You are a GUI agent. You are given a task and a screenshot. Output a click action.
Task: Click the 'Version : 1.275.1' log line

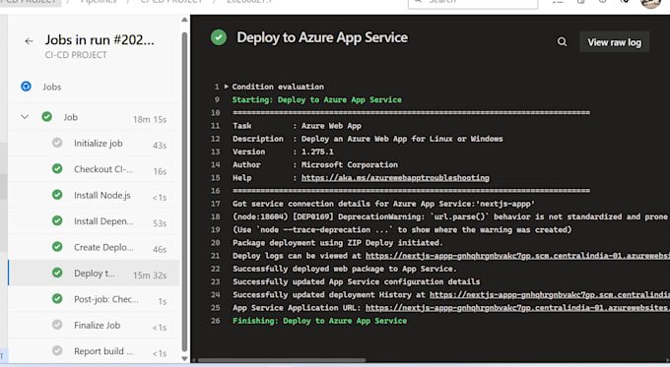point(283,152)
